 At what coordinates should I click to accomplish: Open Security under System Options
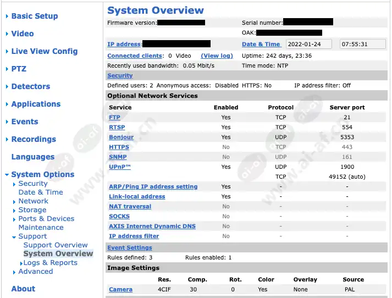[x=33, y=184]
